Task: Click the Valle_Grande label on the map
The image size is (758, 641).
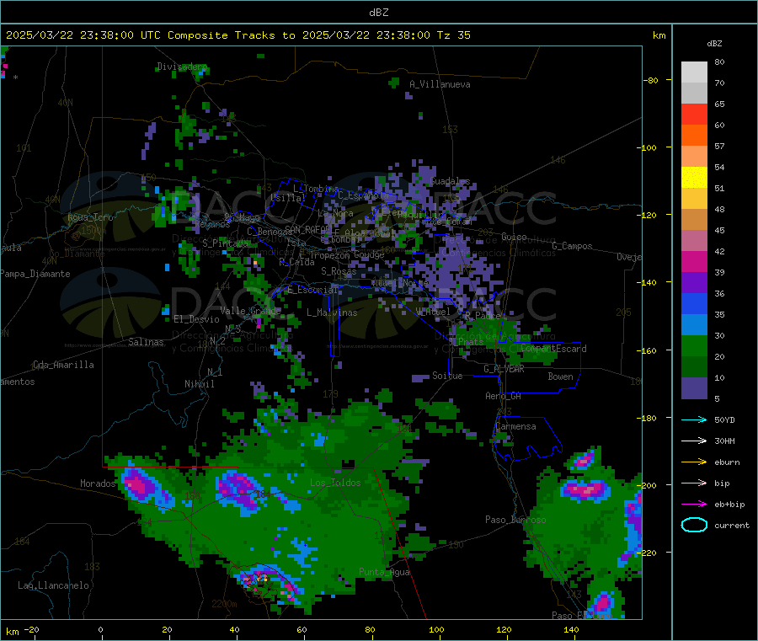Action: pos(250,310)
